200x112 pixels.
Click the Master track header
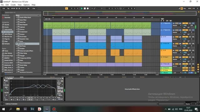pyautogui.click(x=166, y=72)
